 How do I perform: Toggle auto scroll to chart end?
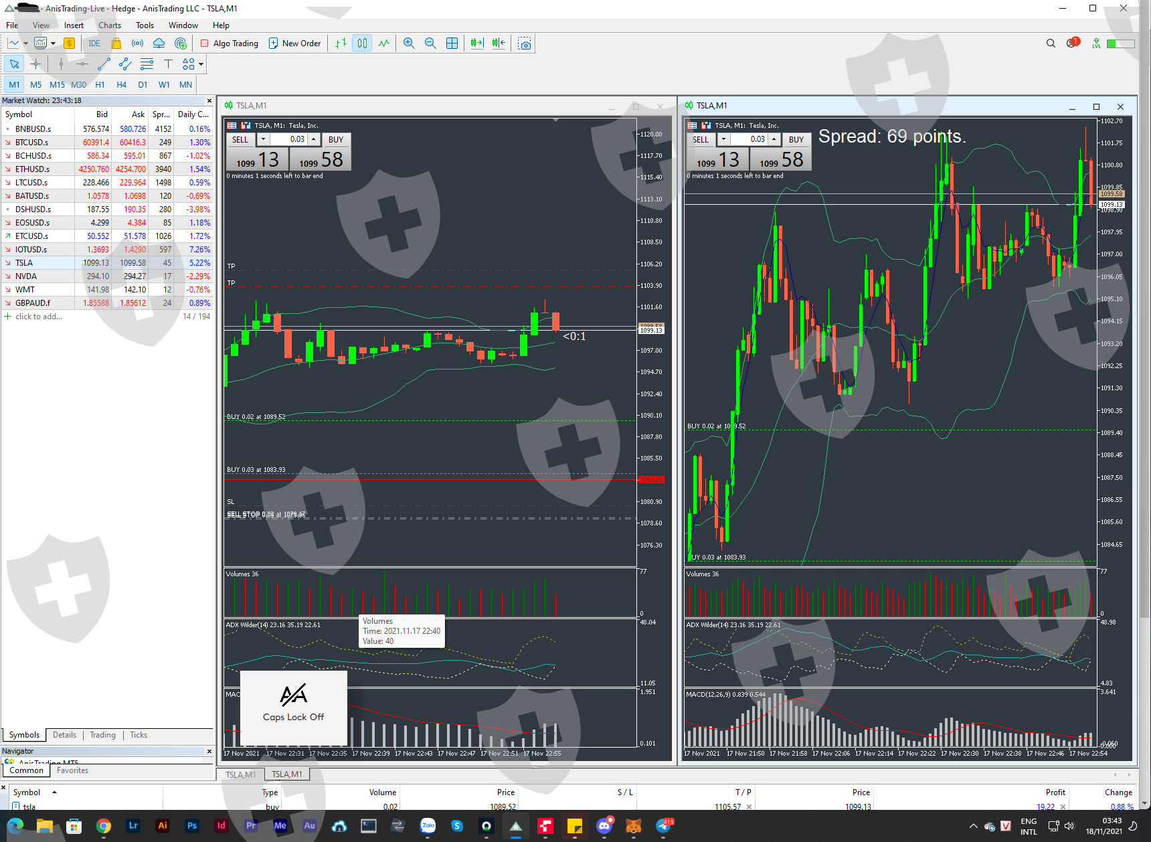pos(476,44)
